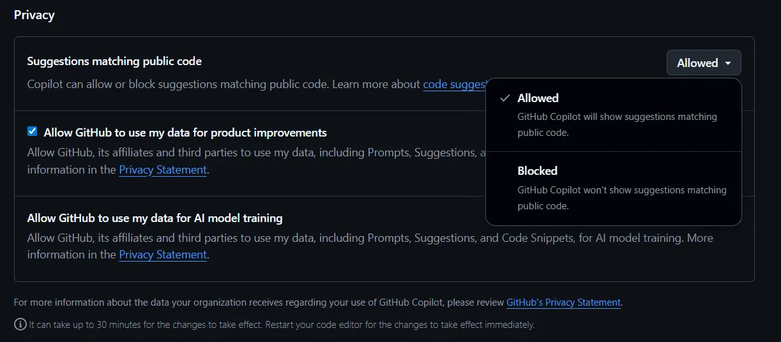Open the Allowed dropdown button

pyautogui.click(x=703, y=63)
